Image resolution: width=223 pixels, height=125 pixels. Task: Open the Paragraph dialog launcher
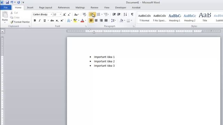pyautogui.click(x=133, y=26)
